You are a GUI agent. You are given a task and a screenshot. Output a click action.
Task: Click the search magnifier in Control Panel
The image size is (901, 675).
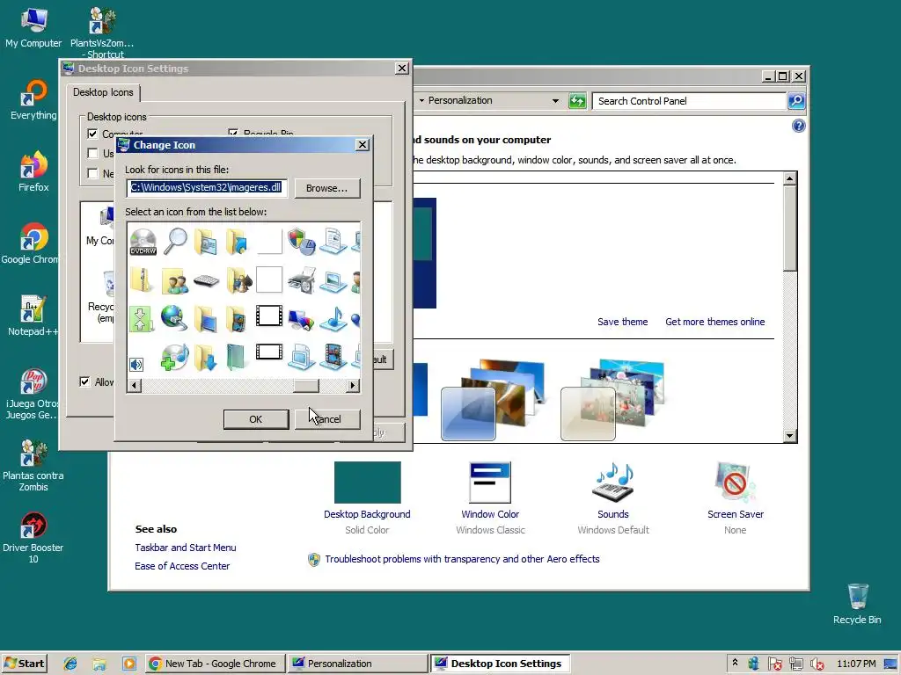tap(795, 101)
